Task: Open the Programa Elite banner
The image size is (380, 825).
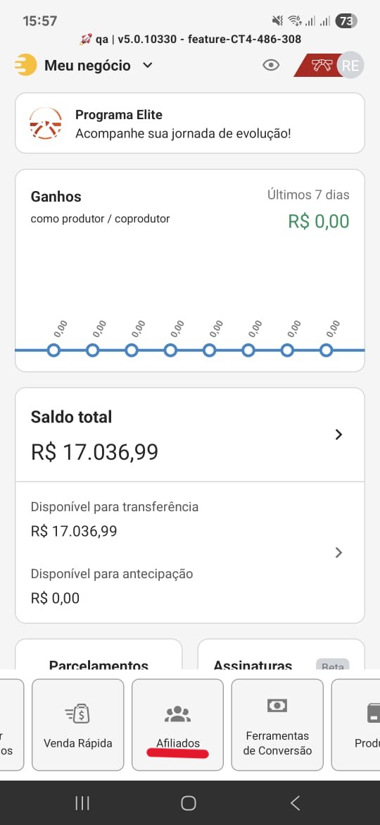Action: point(190,123)
